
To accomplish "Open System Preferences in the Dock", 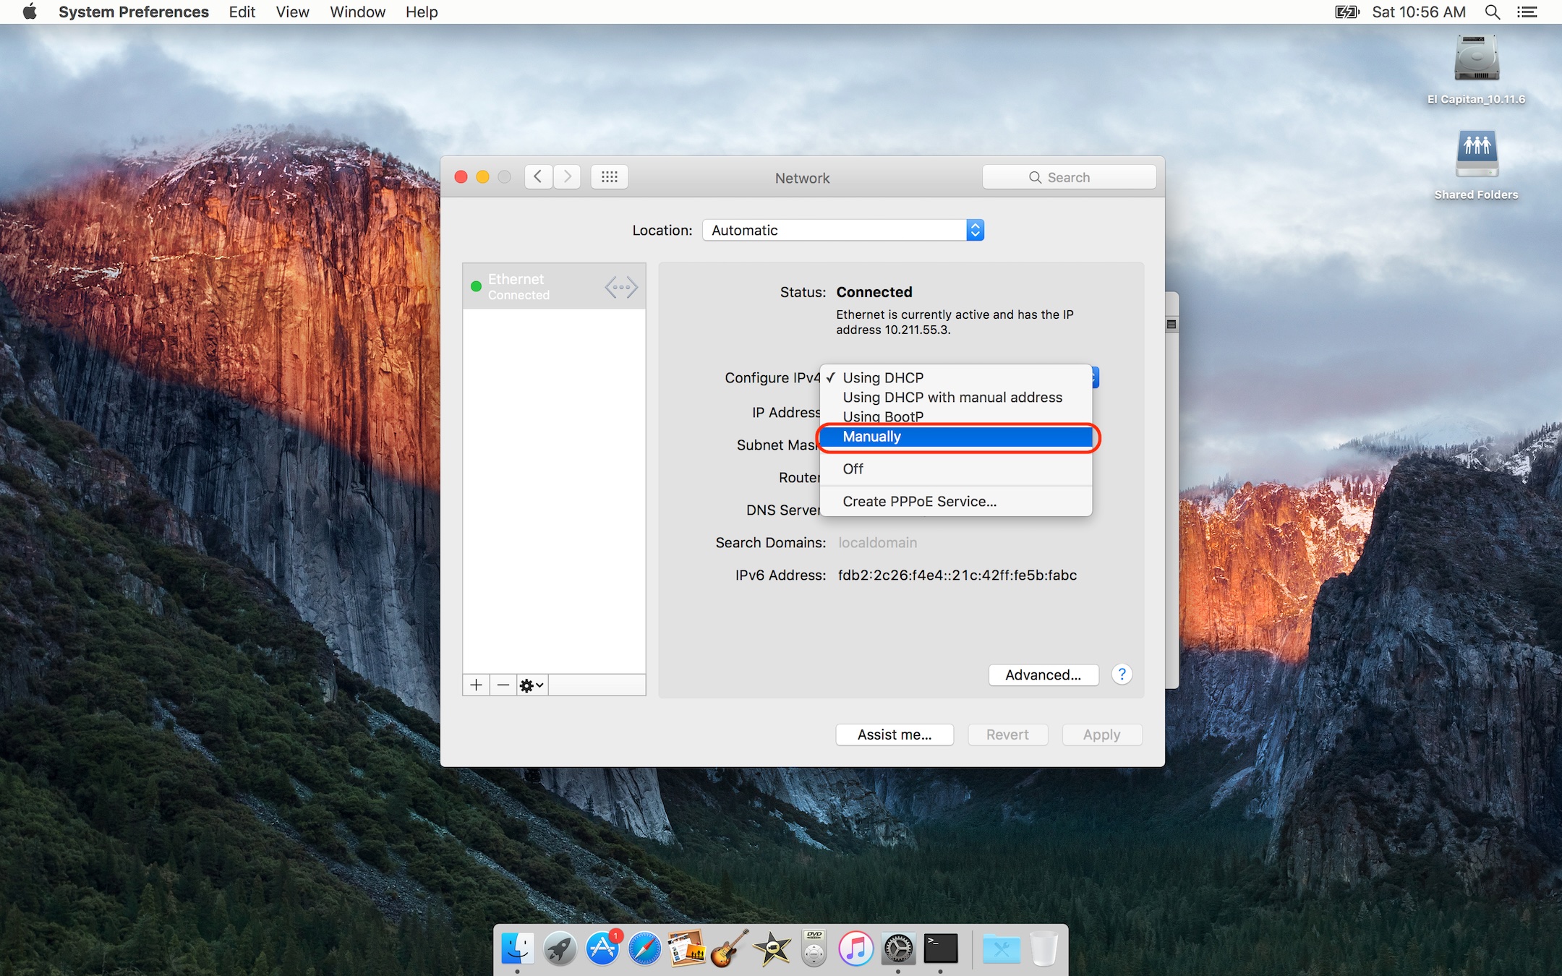I will [898, 949].
